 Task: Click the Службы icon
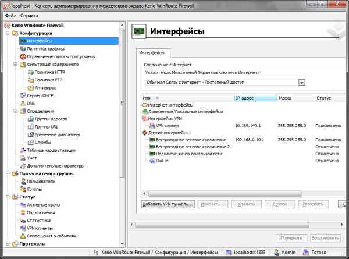31,143
